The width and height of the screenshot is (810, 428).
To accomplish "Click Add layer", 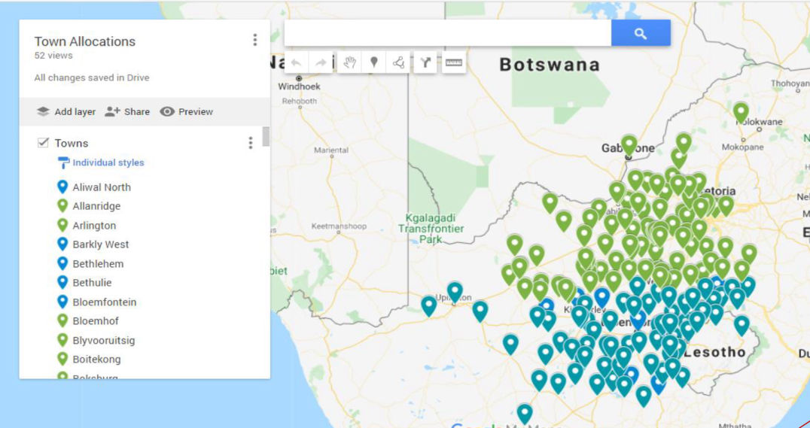I will click(x=66, y=111).
